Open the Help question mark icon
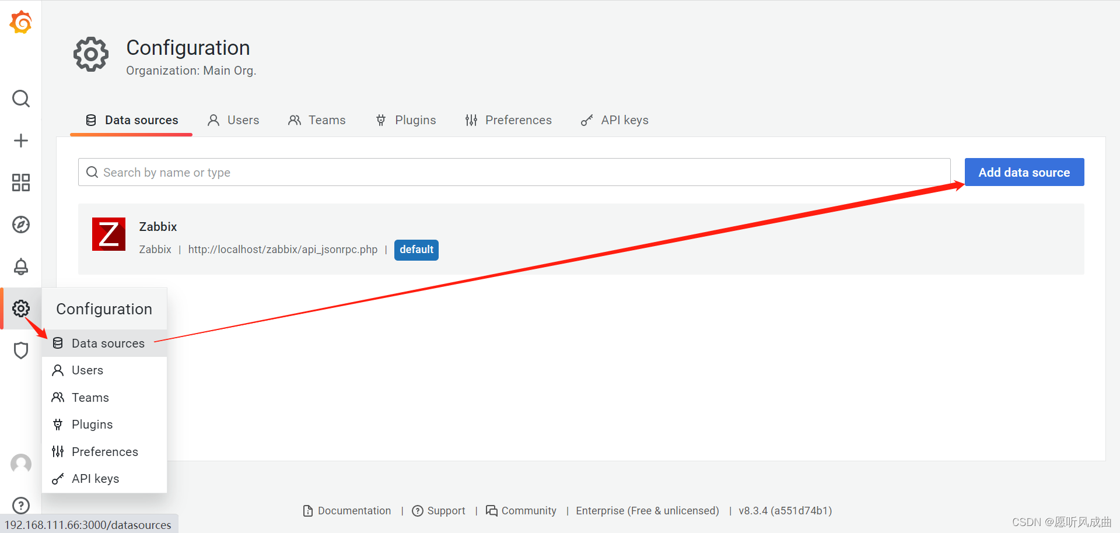This screenshot has height=533, width=1120. point(21,506)
